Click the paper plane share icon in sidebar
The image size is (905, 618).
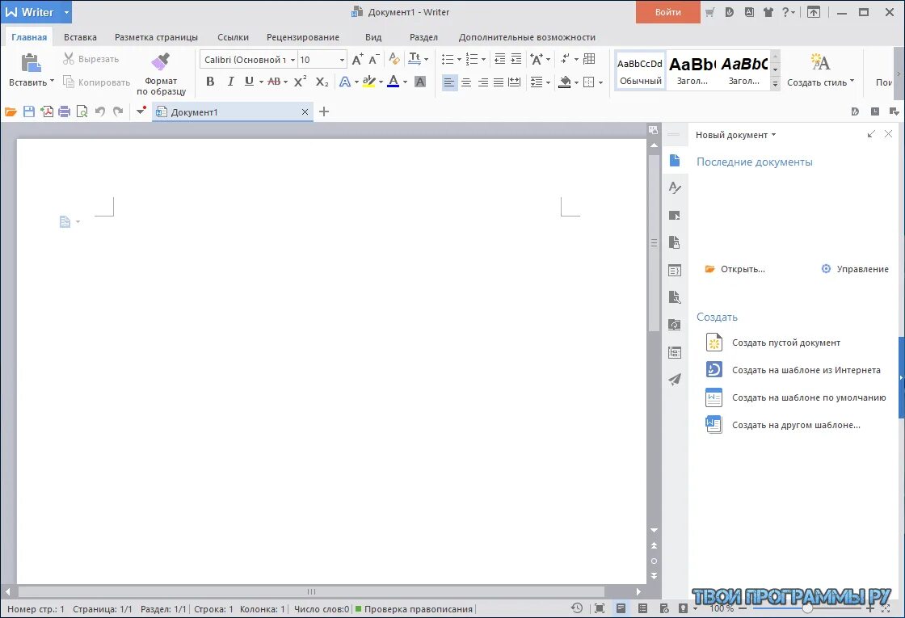pyautogui.click(x=674, y=379)
